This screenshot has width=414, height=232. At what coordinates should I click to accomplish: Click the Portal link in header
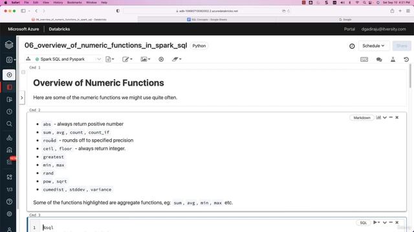tap(349, 29)
